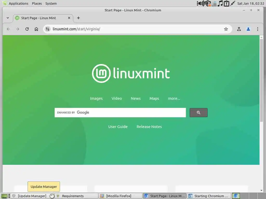Open the update shield tray icon
The image size is (266, 199).
tap(208, 3)
